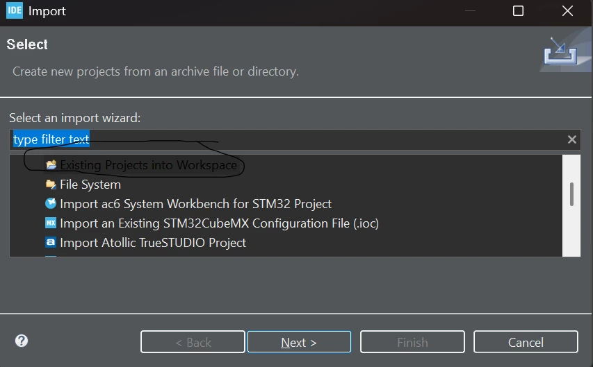Select the File System import entry
The height and width of the screenshot is (367, 593).
point(90,185)
